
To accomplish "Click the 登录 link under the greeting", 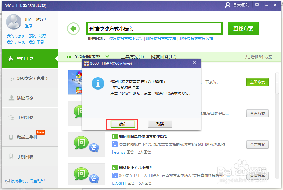I will click(29, 26).
